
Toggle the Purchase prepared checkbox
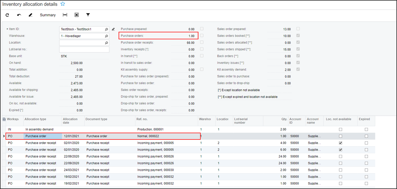202,29
